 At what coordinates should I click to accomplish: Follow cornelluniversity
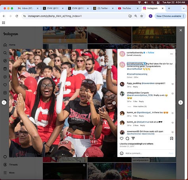151,53
